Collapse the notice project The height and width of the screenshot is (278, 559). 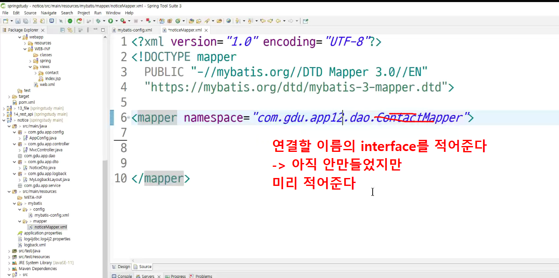tap(4, 120)
